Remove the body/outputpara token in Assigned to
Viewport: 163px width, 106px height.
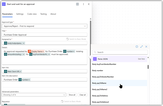24,43
